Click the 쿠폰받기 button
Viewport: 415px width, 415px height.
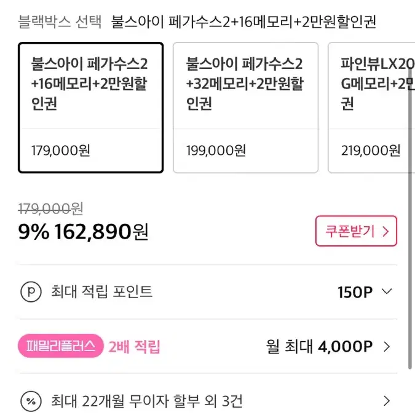pos(356,231)
